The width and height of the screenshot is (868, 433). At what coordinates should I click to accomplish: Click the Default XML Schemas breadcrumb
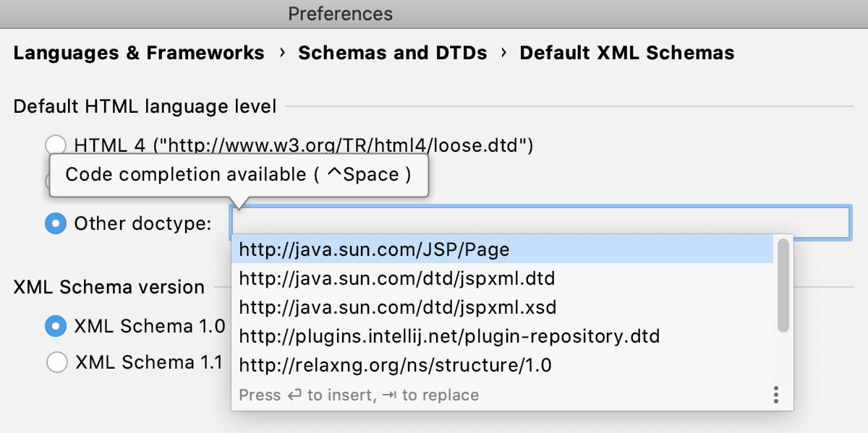pos(626,52)
